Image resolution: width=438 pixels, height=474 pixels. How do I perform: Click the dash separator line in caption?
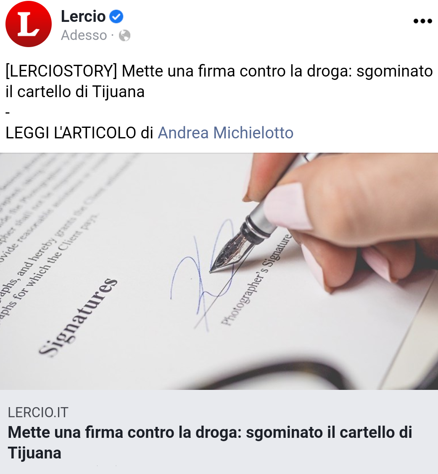(x=8, y=113)
